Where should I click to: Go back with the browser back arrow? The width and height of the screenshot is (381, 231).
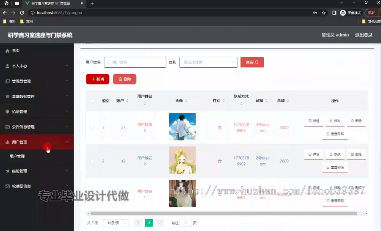click(x=5, y=13)
